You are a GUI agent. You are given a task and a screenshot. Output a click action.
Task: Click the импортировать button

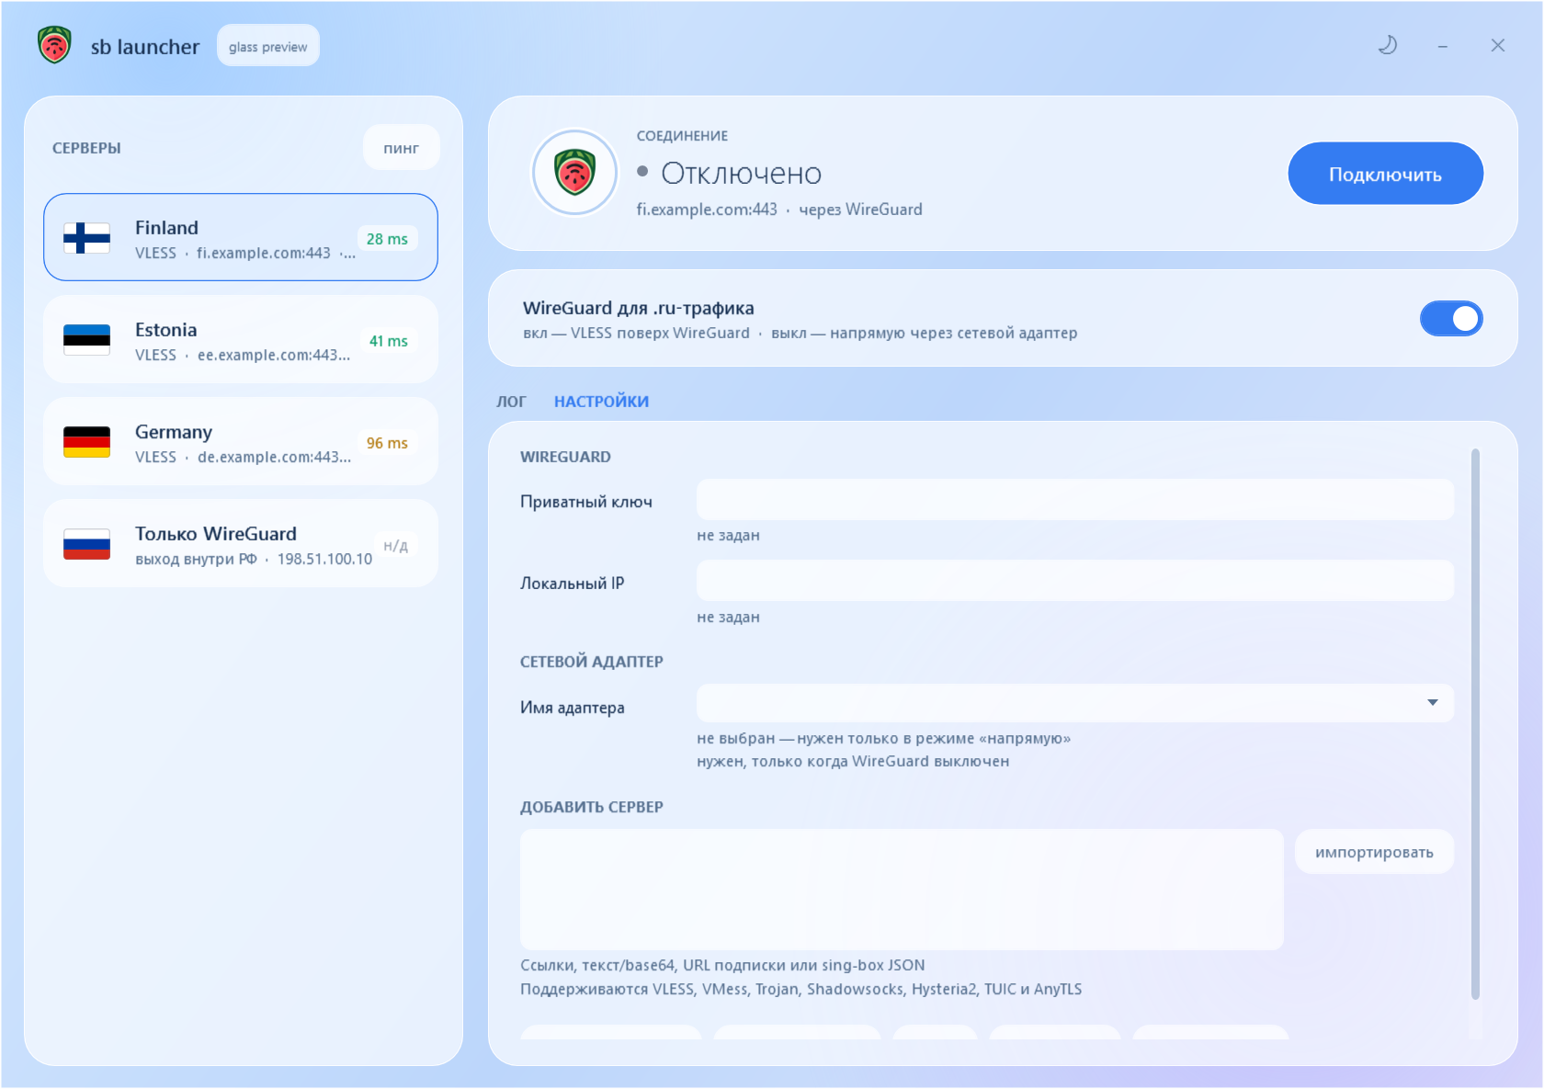coord(1374,852)
